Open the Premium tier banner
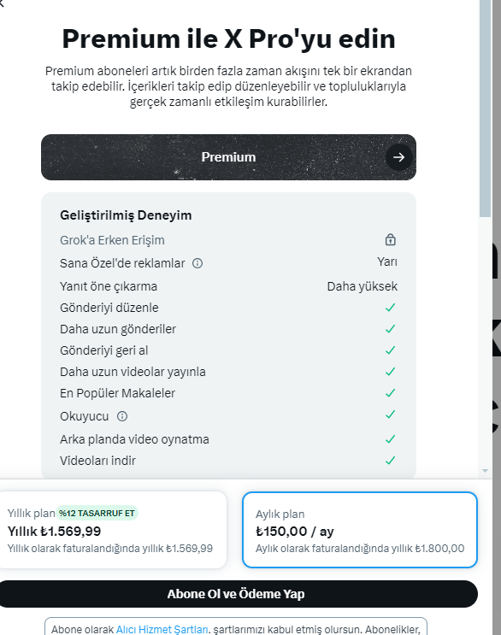This screenshot has height=635, width=501. tap(228, 157)
